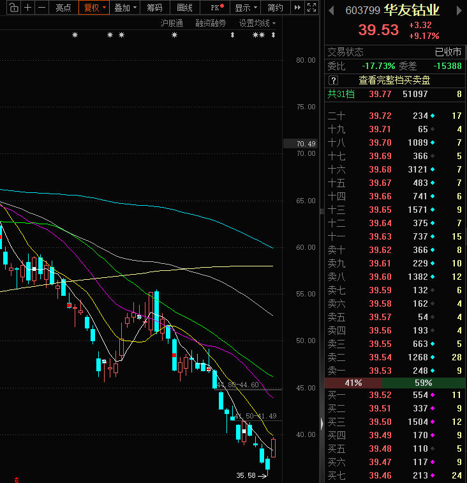The width and height of the screenshot is (467, 483).
Task: Zoom out the chart with the minus button
Action: point(42,8)
